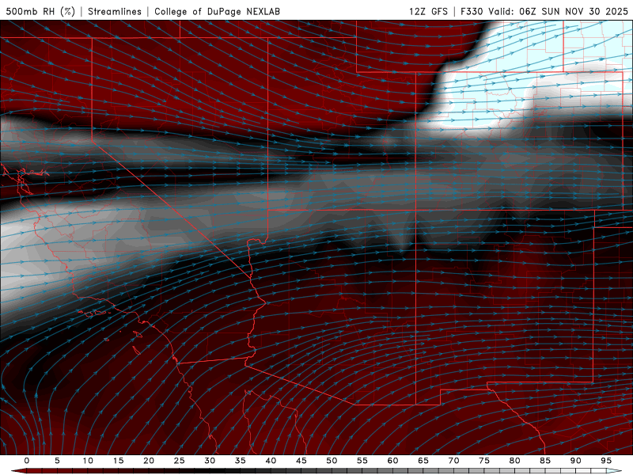
Task: Click the "70" colorbar scale label
Action: [453, 461]
